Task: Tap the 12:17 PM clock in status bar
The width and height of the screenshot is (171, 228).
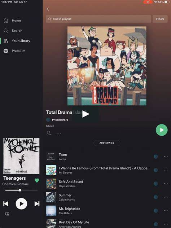Action: (x=6, y=2)
